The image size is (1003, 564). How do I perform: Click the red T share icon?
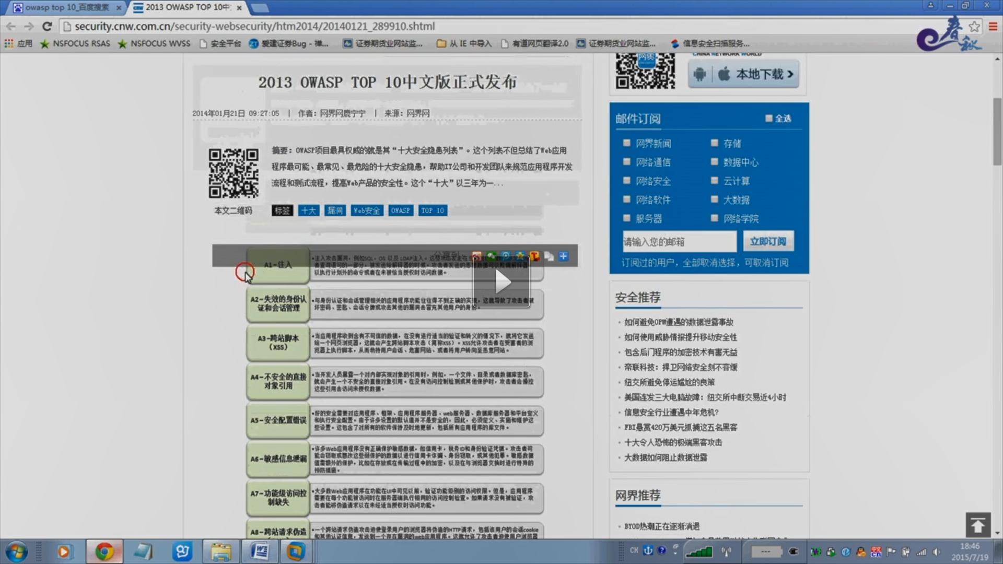tap(534, 256)
